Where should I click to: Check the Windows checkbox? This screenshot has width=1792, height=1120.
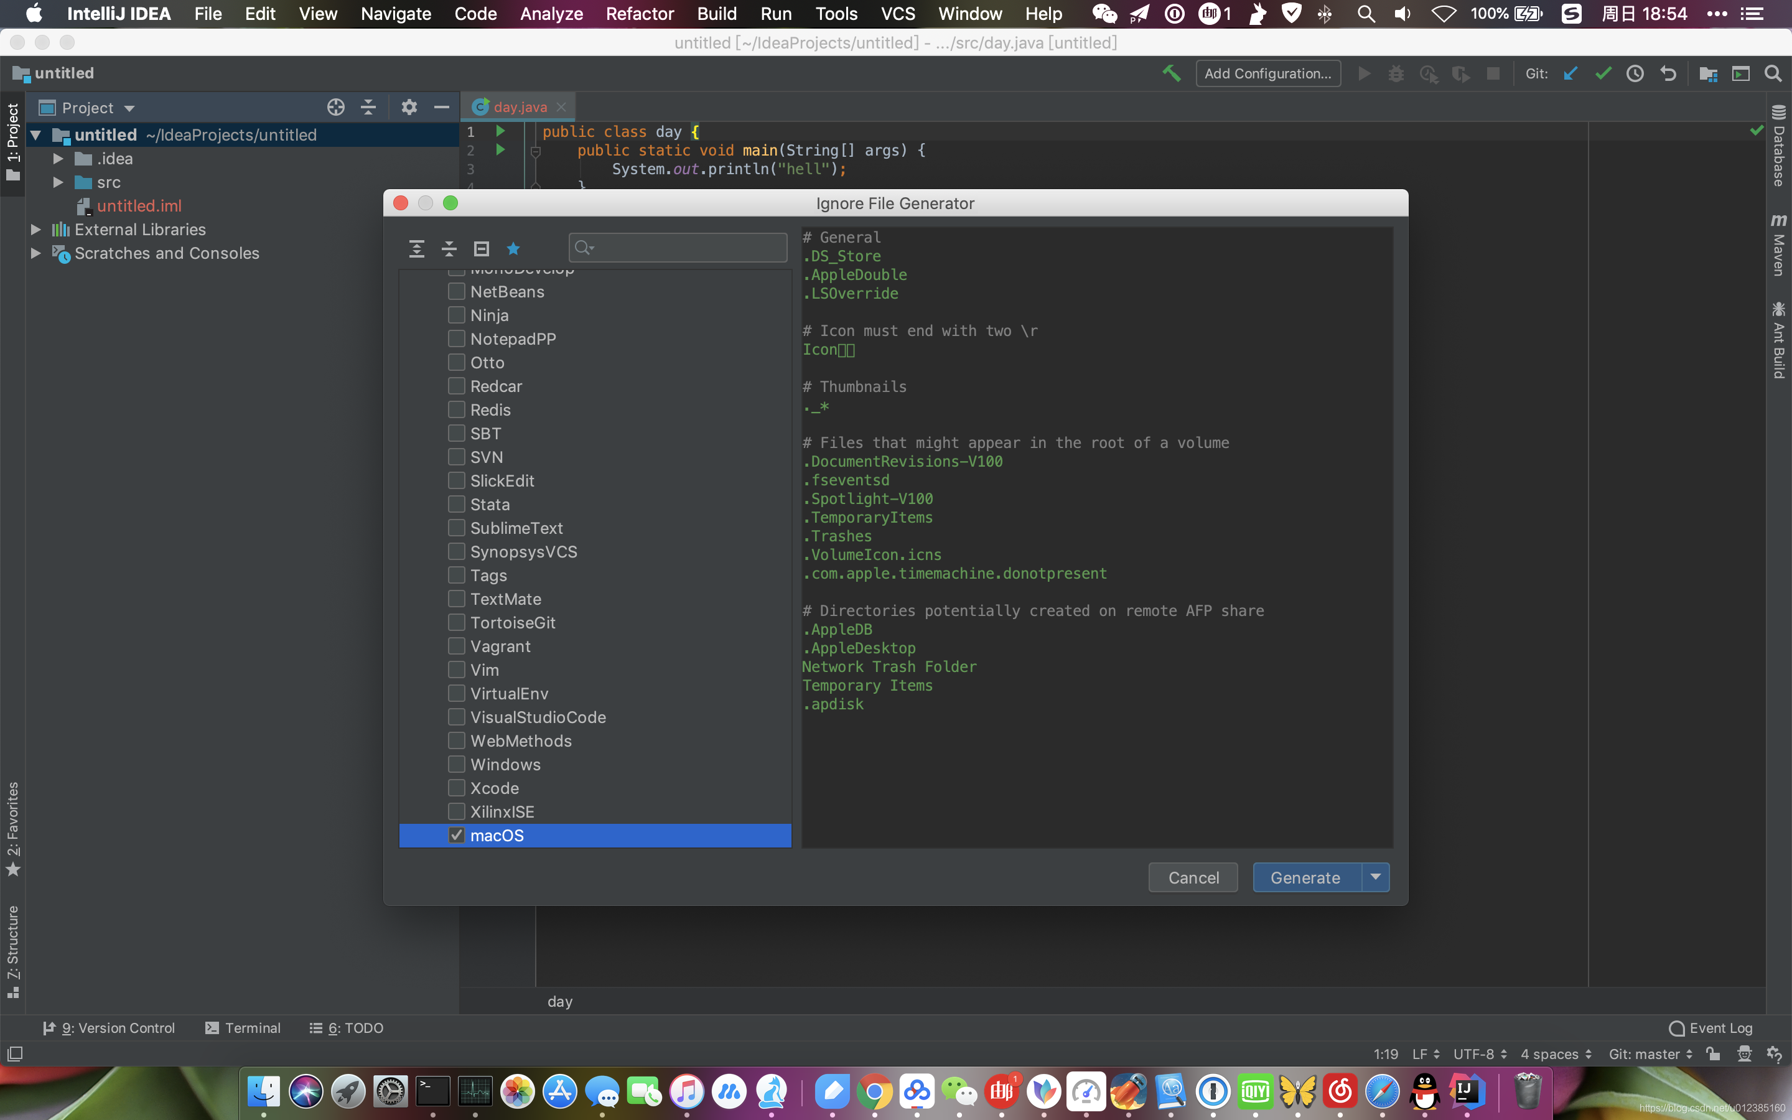tap(456, 763)
